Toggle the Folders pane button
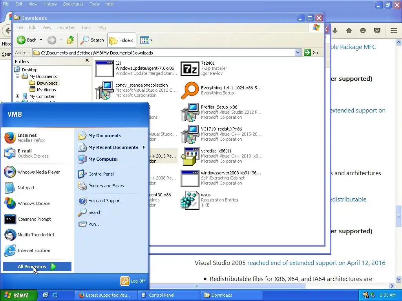402x301 pixels. (x=122, y=40)
